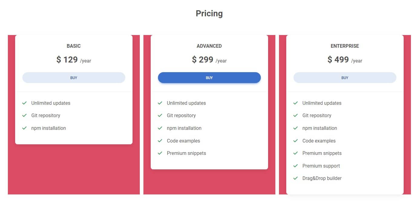Click the Enterprise plan BUY button

pyautogui.click(x=345, y=78)
